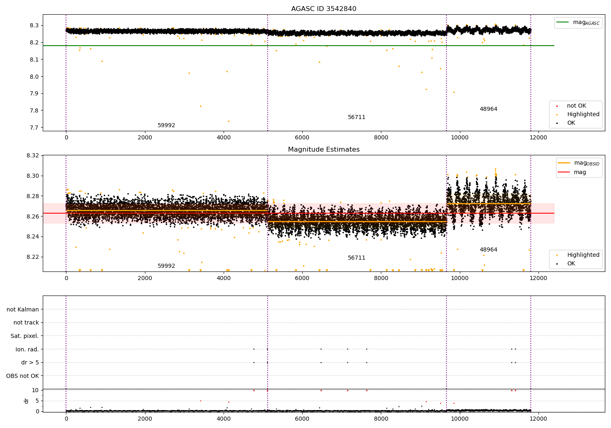Click the 'not track' row label
This screenshot has width=611, height=428.
pyautogui.click(x=26, y=323)
